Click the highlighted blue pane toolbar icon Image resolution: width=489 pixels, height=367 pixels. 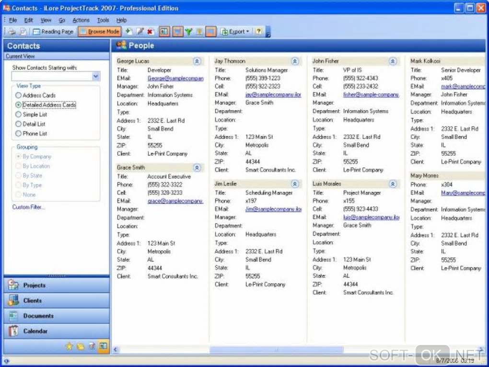211,32
